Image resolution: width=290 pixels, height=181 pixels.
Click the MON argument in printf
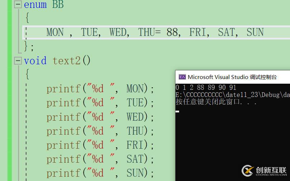(135, 88)
